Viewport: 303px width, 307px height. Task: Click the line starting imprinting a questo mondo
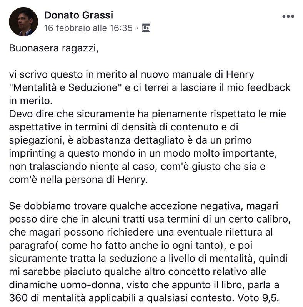pos(143,153)
